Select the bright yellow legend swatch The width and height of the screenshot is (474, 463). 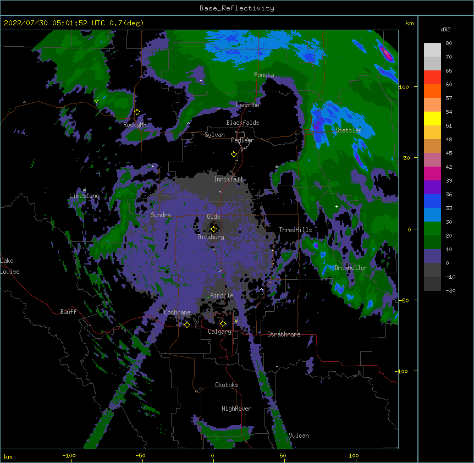pyautogui.click(x=432, y=118)
